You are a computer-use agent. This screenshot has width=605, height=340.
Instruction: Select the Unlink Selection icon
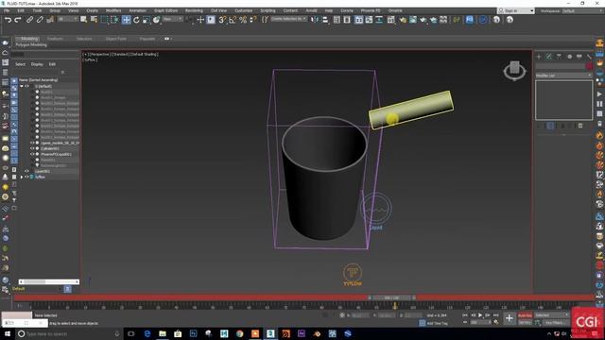[x=40, y=20]
